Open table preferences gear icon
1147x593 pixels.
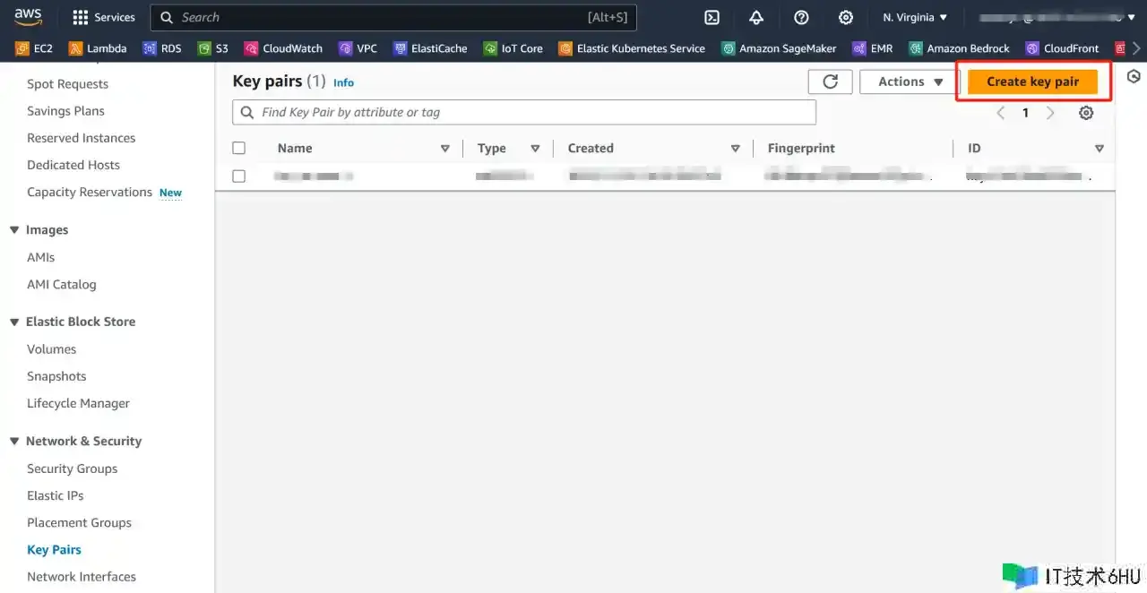[1086, 113]
